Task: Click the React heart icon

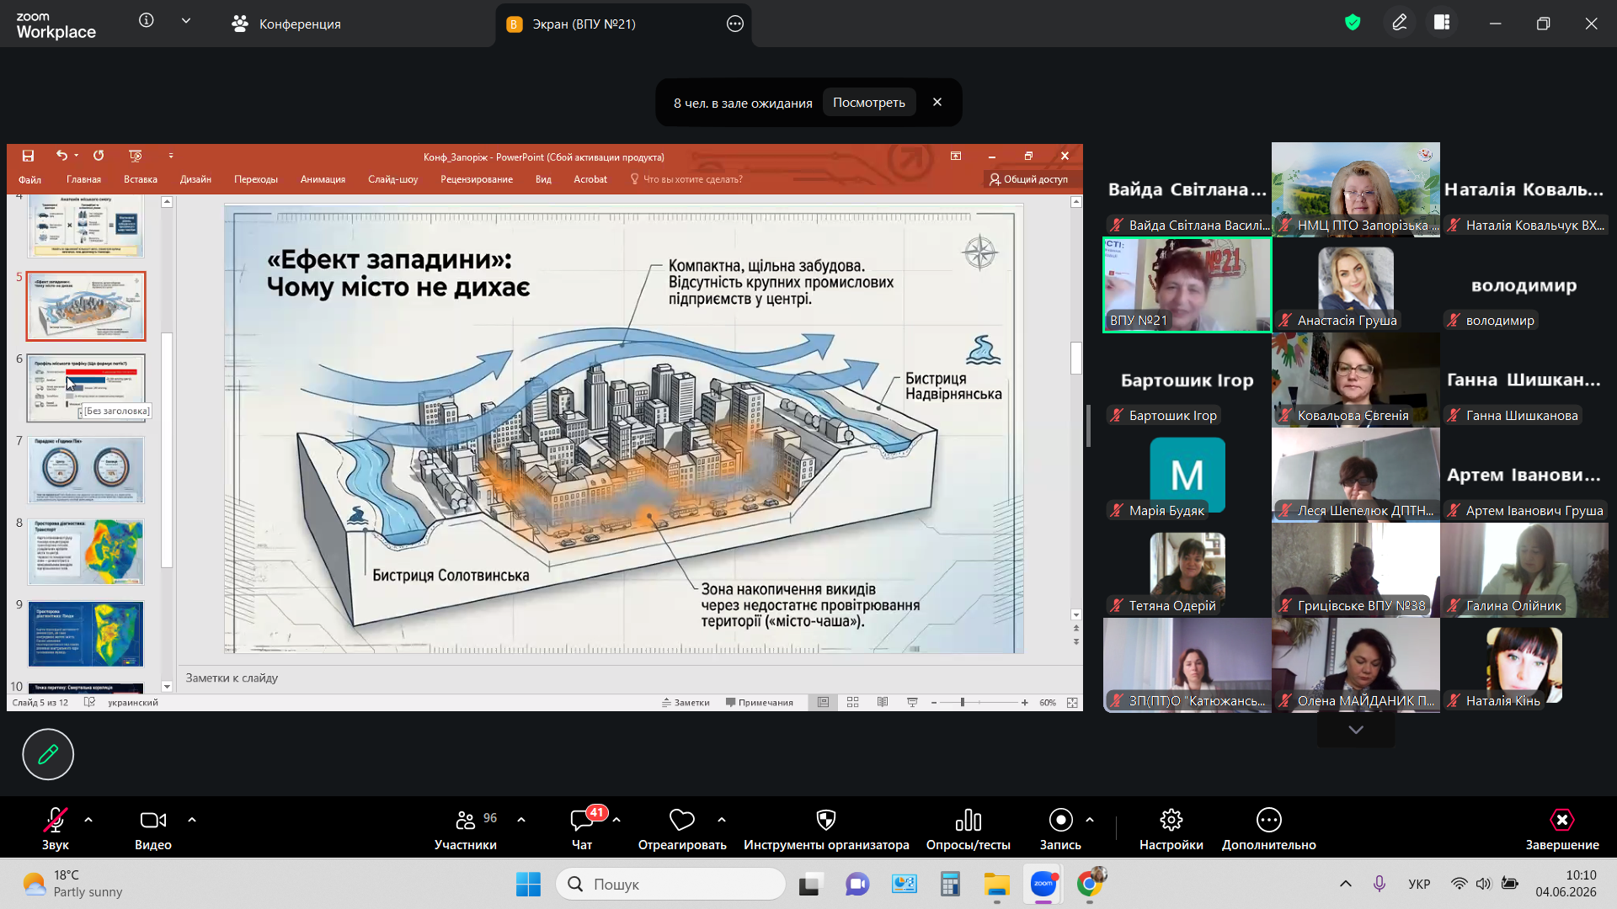Action: tap(682, 820)
